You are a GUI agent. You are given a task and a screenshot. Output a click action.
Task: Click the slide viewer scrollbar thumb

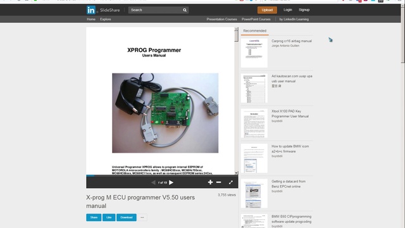[x=236, y=36]
